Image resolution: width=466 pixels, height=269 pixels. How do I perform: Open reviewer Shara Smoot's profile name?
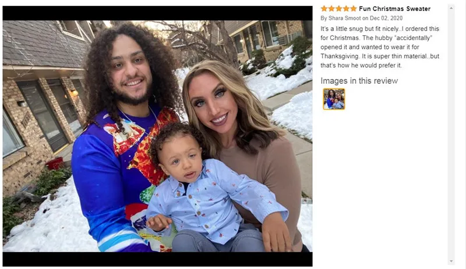click(344, 18)
